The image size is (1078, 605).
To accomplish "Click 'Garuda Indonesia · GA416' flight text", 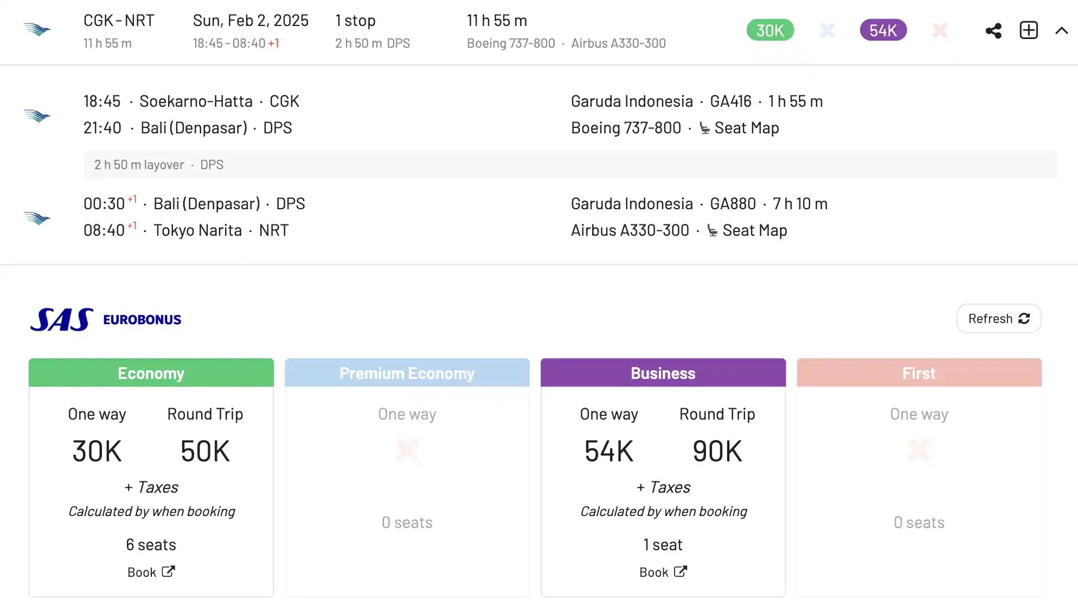I will coord(662,101).
